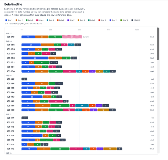Open the 14-day green bar for iOS 17.2
The width and height of the screenshot is (168, 160).
click(x=47, y=140)
